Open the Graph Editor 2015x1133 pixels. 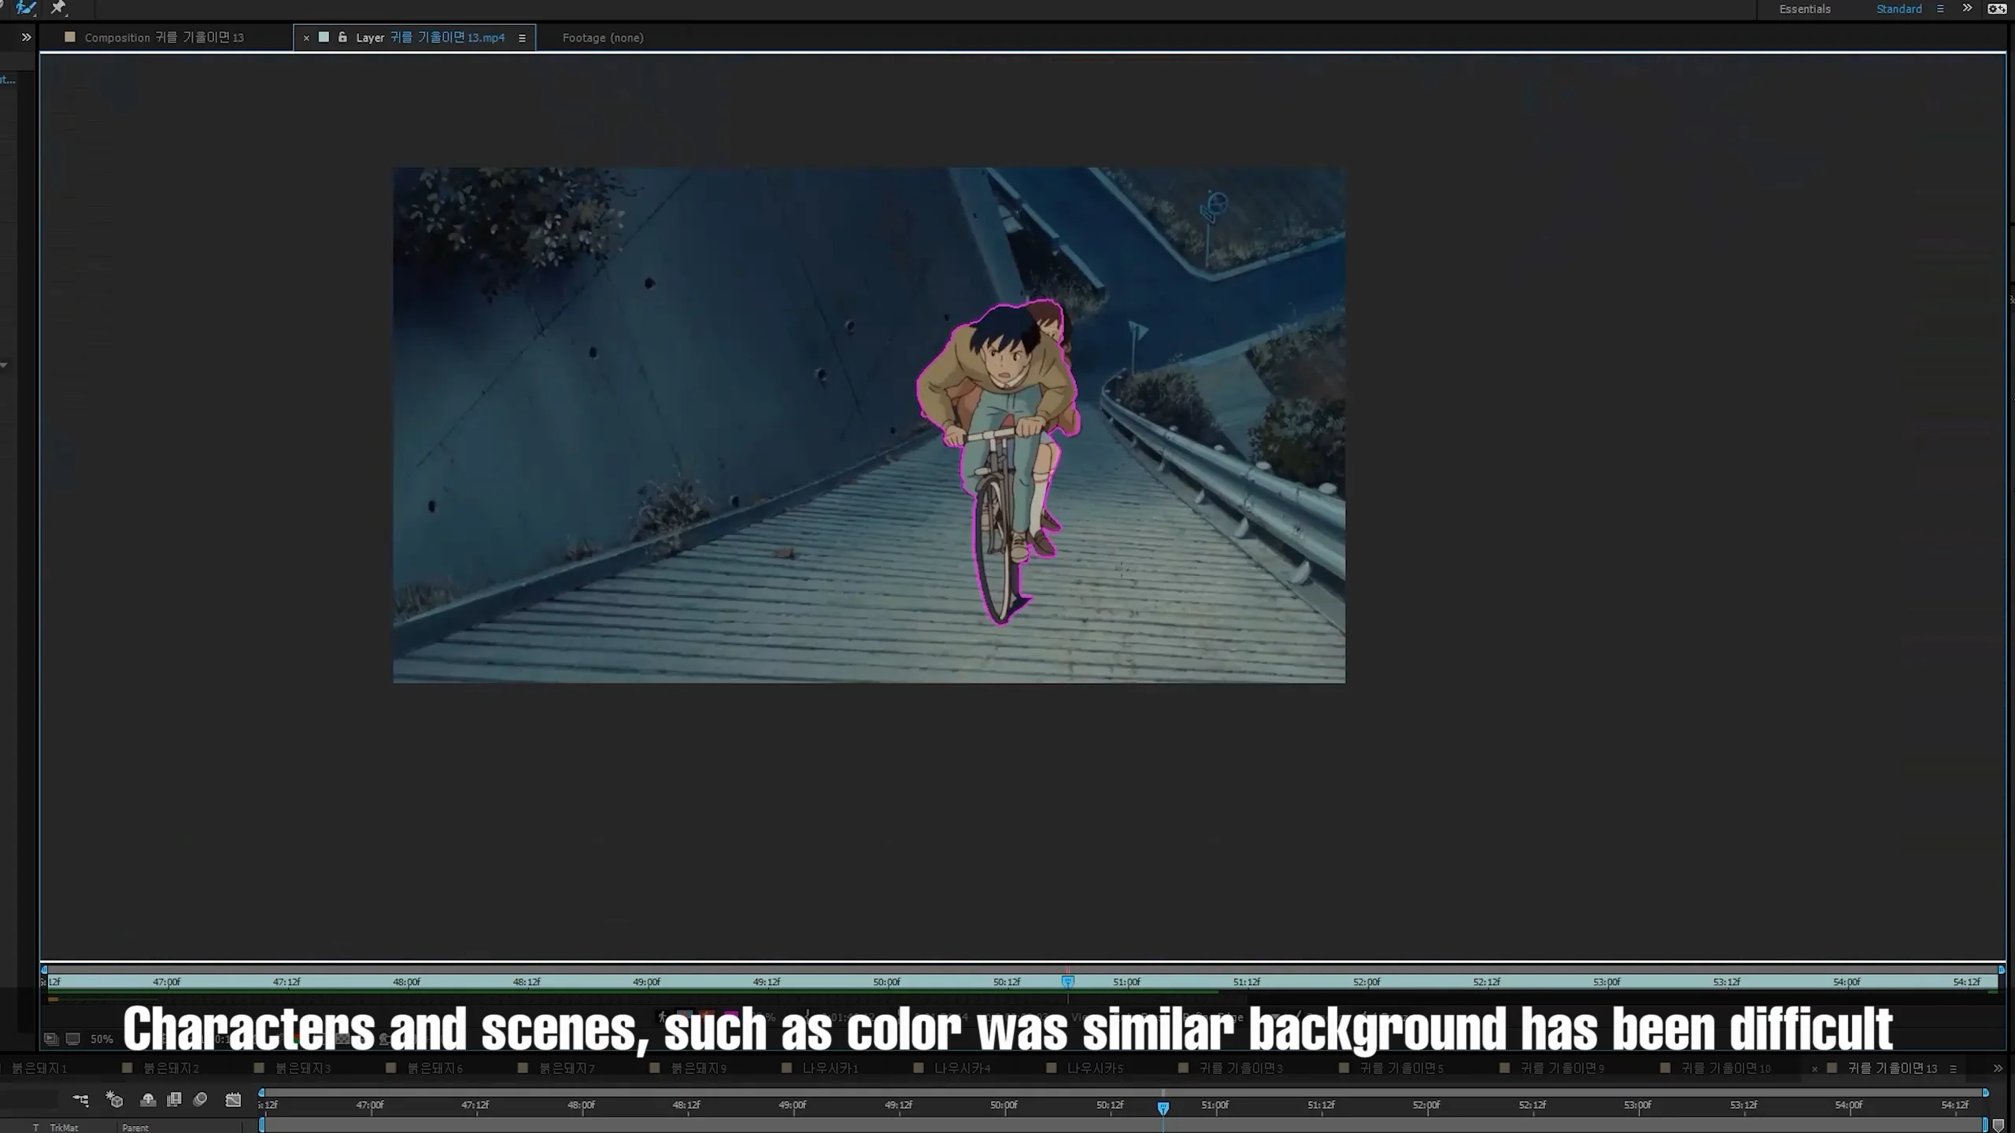(233, 1100)
